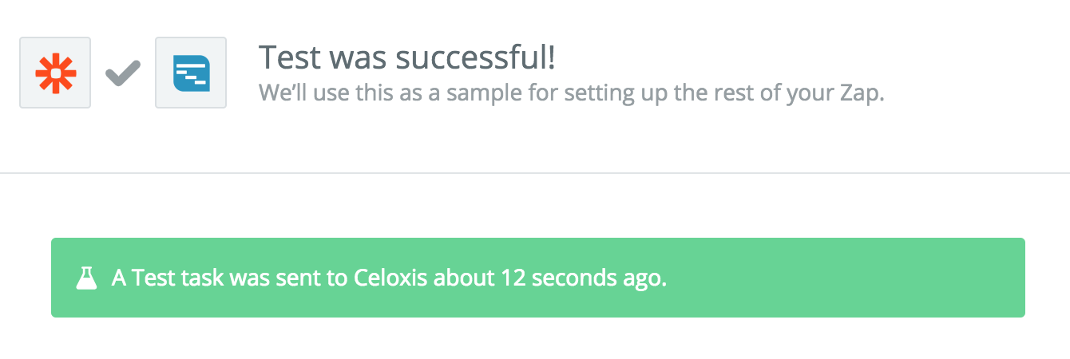Click the "A Test task was sent" message
The height and width of the screenshot is (359, 1070).
pos(388,278)
